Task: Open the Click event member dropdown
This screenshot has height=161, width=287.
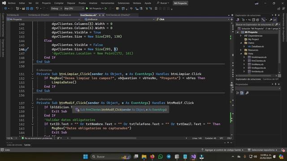Action: pyautogui.click(x=192, y=19)
